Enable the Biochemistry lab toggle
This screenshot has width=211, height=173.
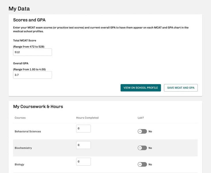click(142, 148)
